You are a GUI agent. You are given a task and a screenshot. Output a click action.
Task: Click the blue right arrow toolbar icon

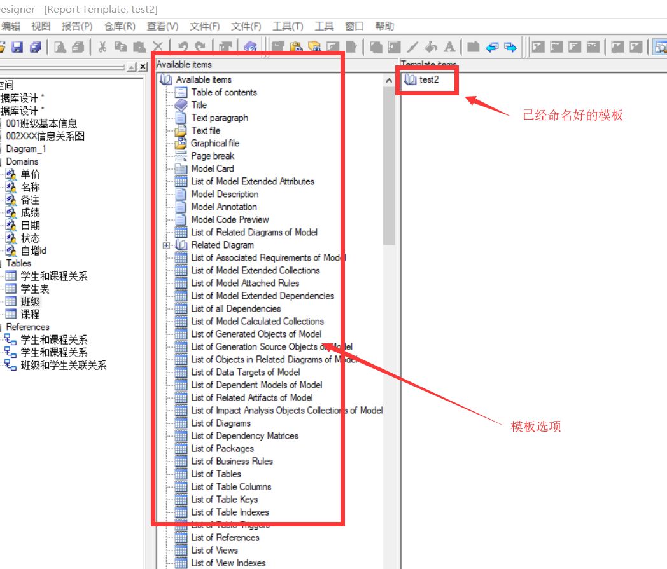pos(510,47)
